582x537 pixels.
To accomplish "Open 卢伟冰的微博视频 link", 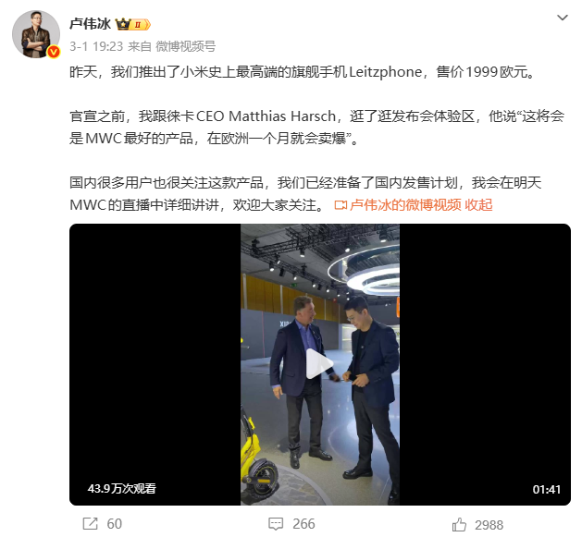I will (405, 204).
